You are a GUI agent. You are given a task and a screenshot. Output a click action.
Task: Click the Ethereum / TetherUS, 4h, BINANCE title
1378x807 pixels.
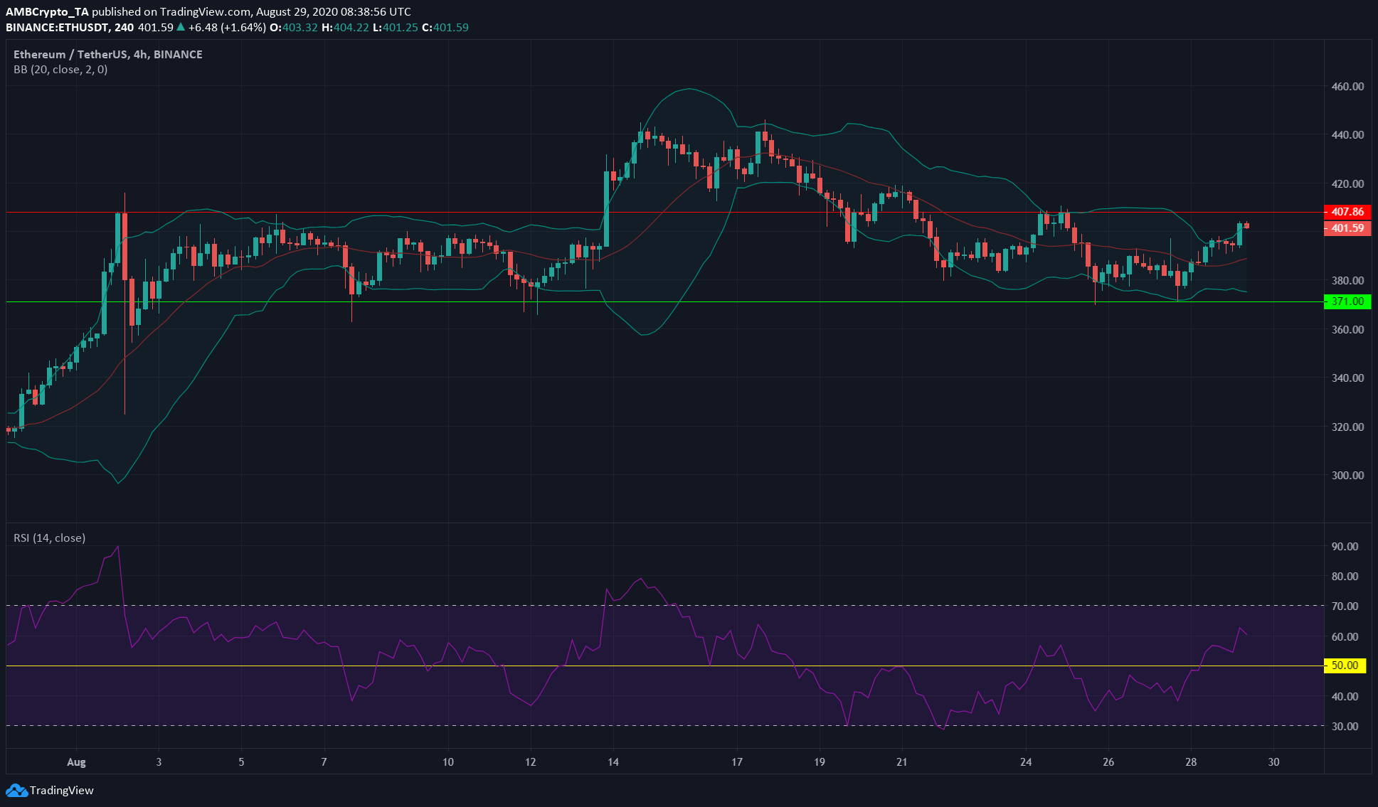tap(108, 55)
